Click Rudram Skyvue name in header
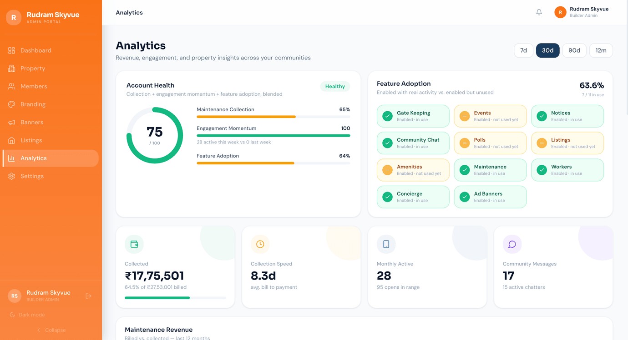This screenshot has height=340, width=628. point(589,9)
